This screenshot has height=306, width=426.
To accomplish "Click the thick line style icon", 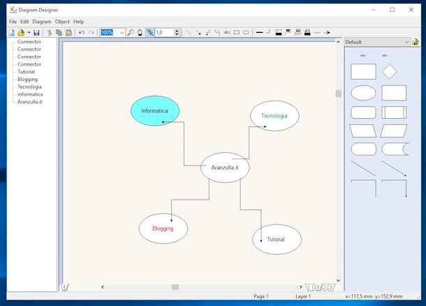I will pos(260,33).
